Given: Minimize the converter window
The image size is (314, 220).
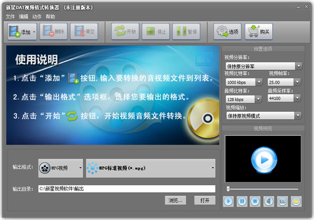Looking at the screenshot, I should [298, 7].
